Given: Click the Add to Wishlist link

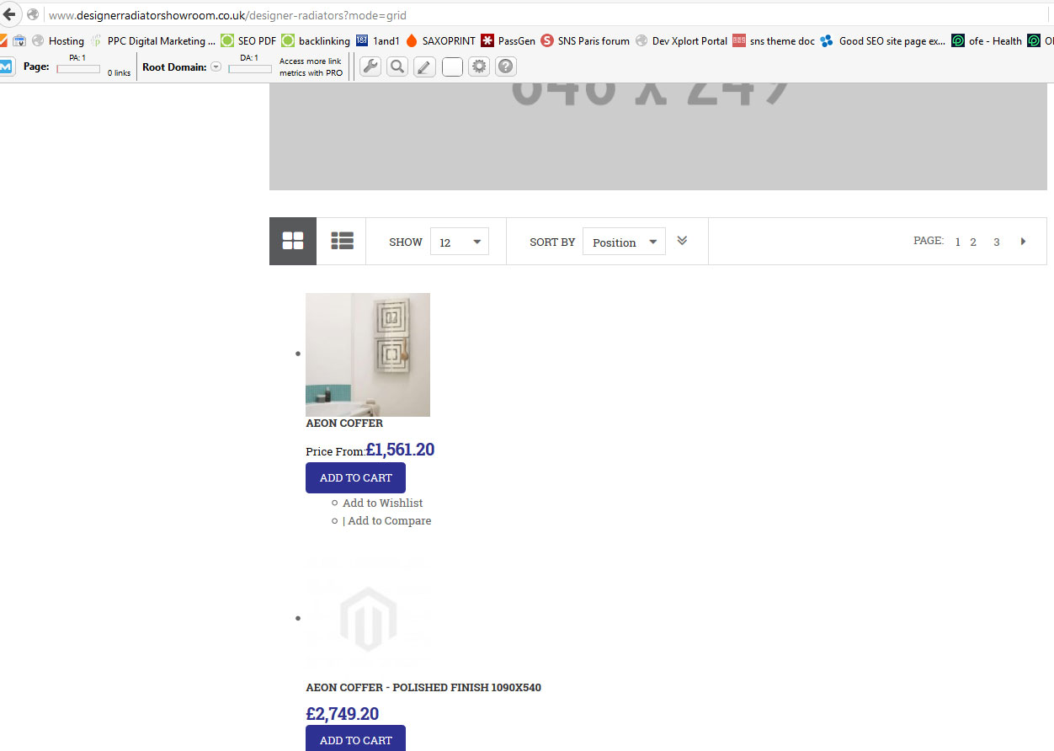Looking at the screenshot, I should [x=382, y=503].
